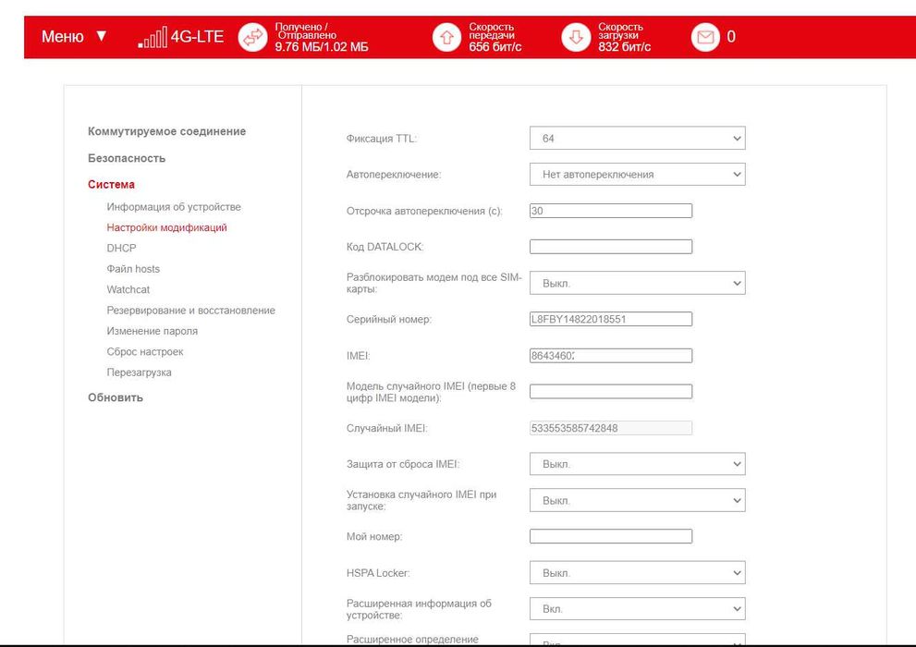Click the HSPA Locker label

coord(378,573)
